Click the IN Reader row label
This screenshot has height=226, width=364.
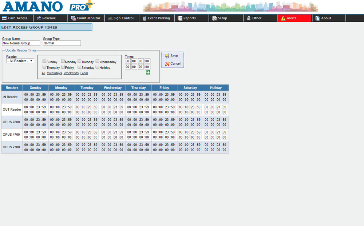pyautogui.click(x=10, y=97)
